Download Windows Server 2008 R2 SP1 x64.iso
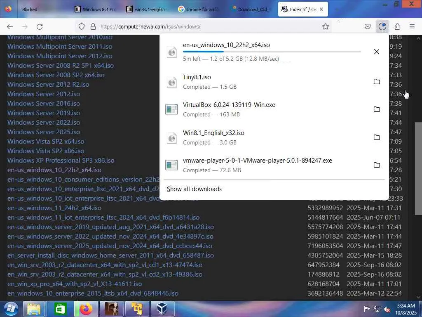422x317 pixels. tap(61, 65)
